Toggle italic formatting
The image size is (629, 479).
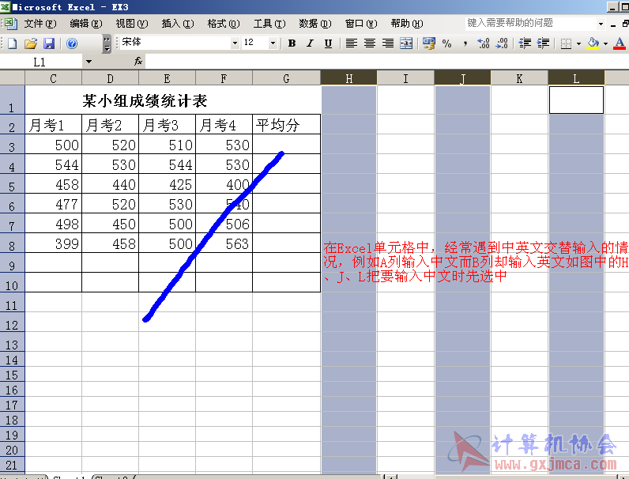[310, 43]
